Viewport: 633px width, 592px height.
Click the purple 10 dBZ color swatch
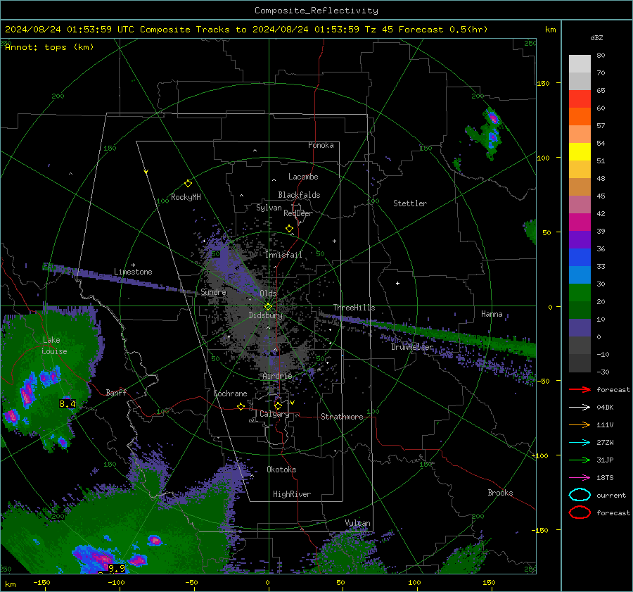point(580,327)
